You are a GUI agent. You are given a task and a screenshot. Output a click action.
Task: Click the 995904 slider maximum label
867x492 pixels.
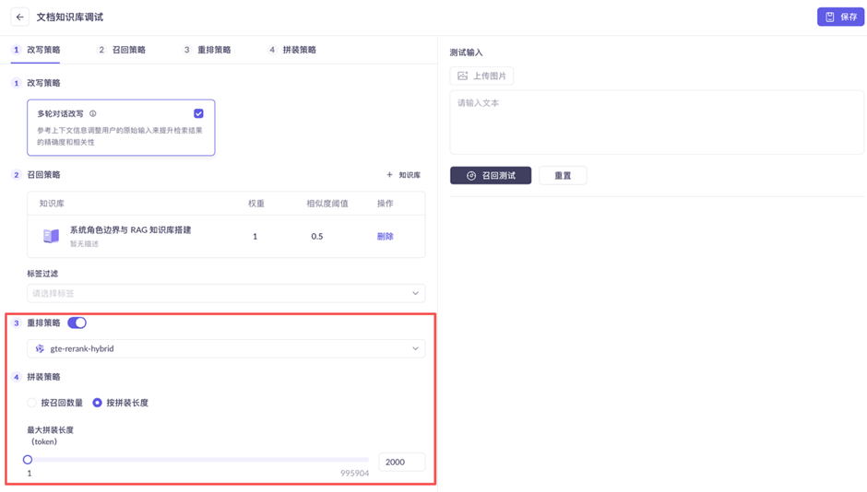pos(354,474)
